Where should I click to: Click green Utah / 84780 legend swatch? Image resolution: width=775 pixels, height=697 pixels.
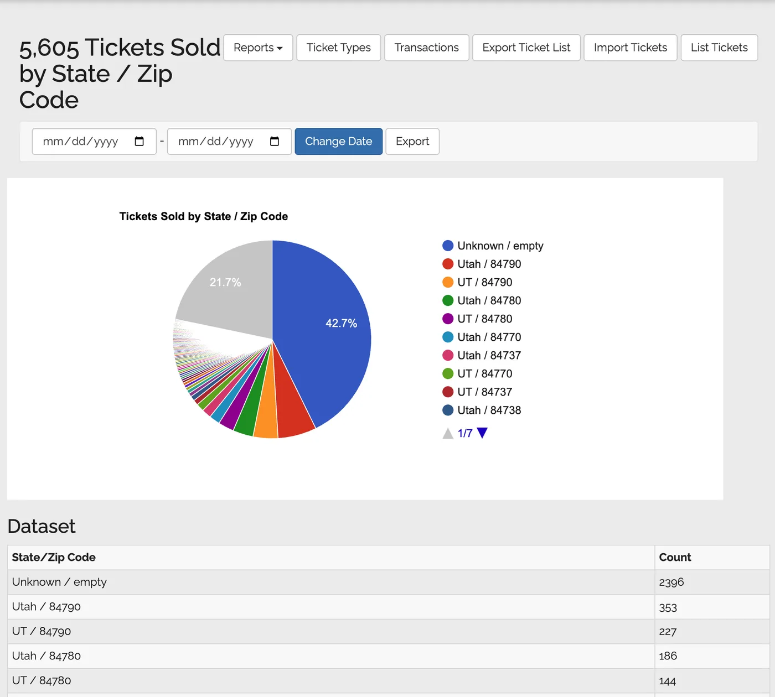(448, 300)
